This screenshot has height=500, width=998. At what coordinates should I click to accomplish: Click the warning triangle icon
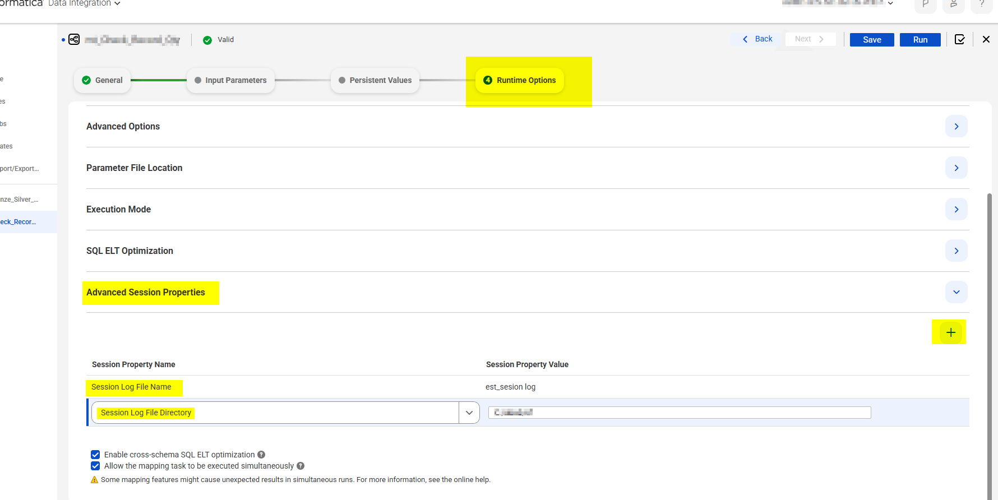pos(94,480)
